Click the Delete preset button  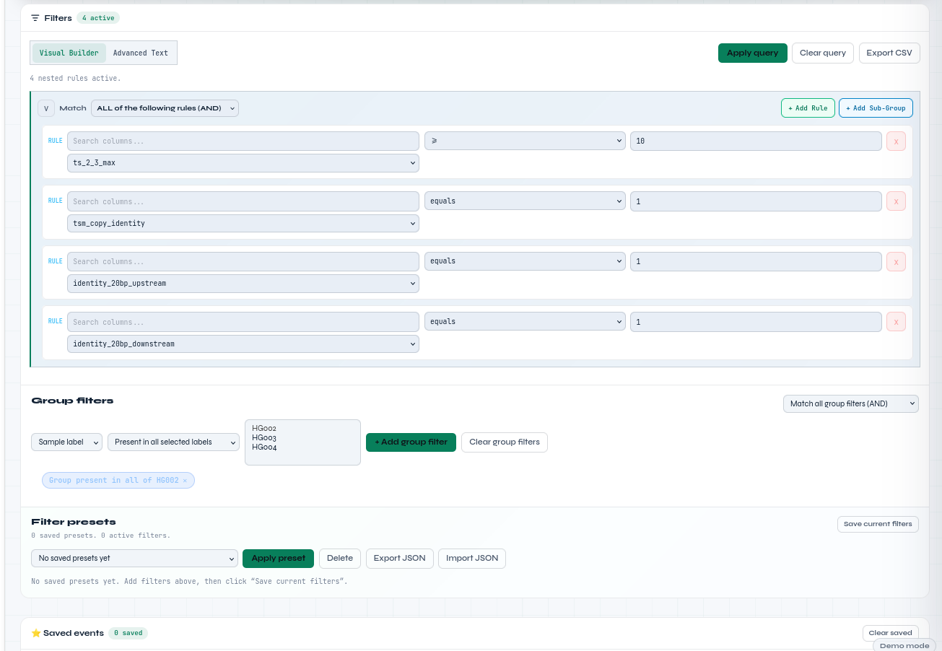340,558
